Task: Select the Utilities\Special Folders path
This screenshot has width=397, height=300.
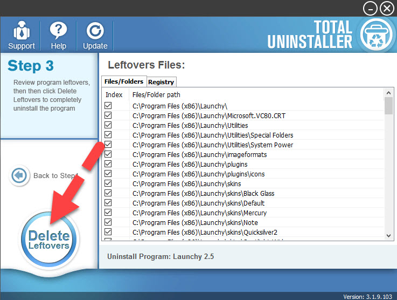Action: click(213, 135)
